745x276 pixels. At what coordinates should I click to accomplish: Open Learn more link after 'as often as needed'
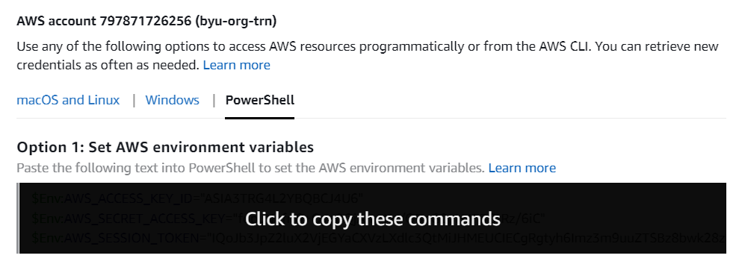coord(237,65)
